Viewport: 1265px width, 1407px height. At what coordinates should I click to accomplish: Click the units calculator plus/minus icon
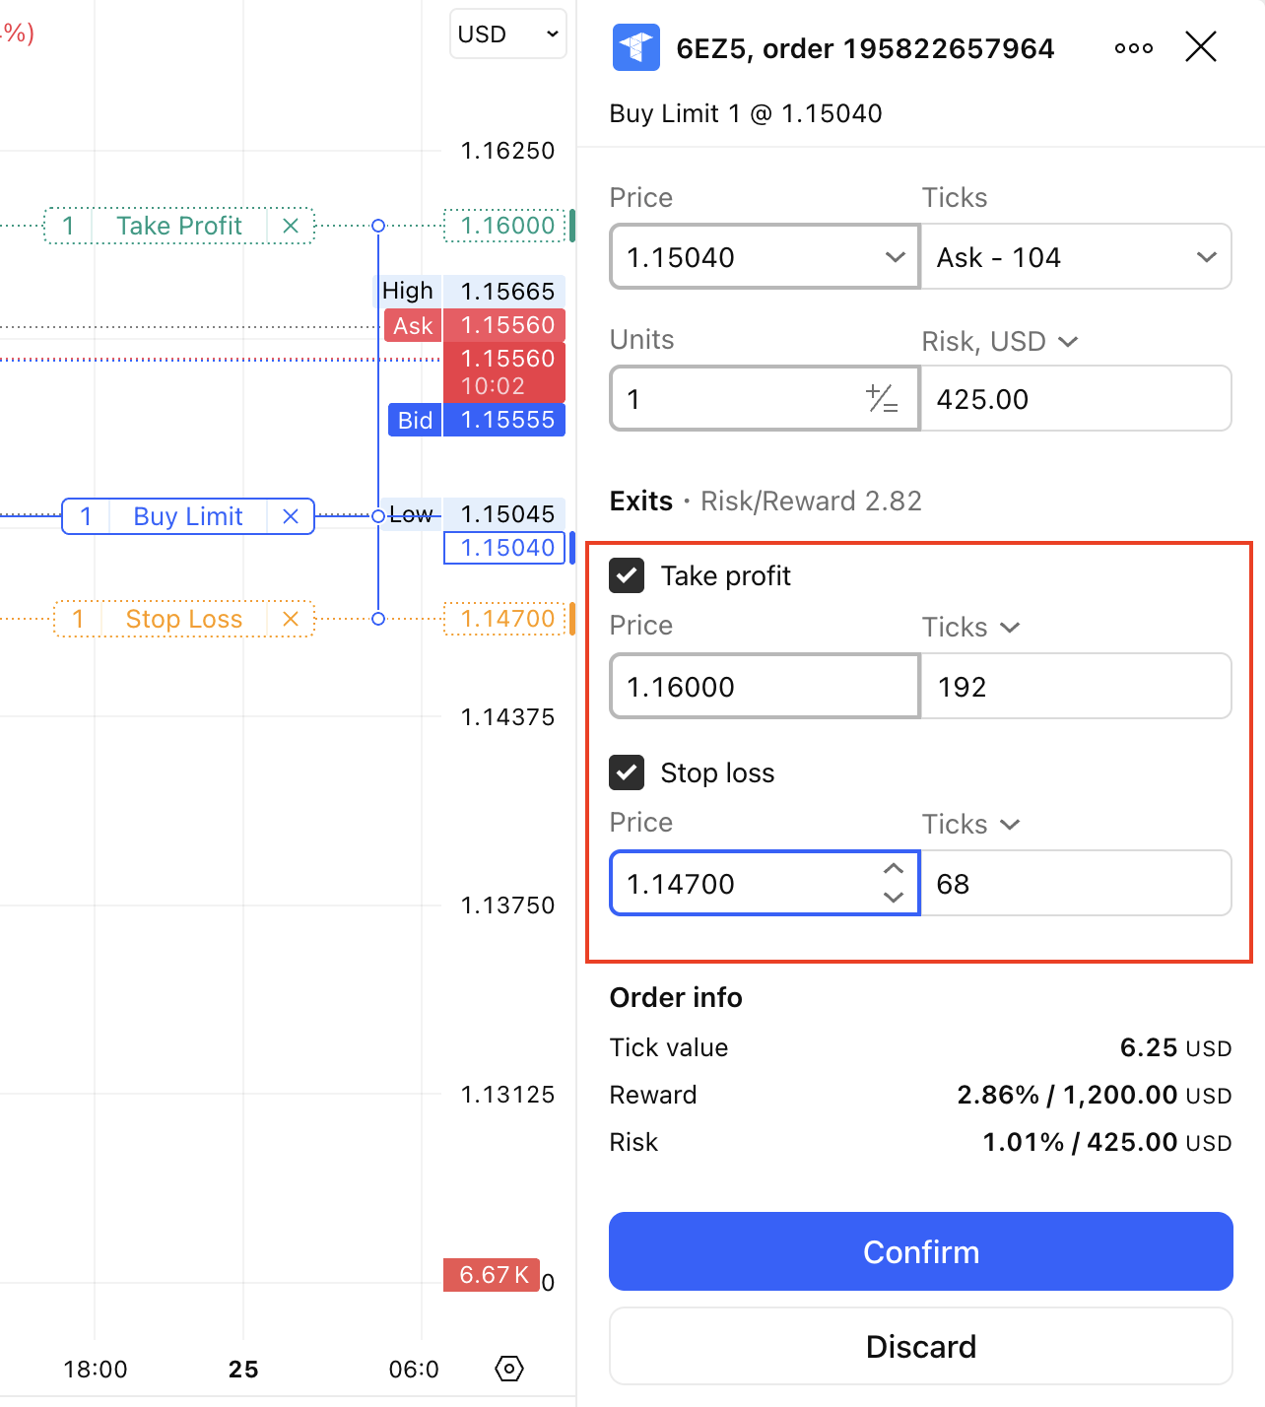882,399
